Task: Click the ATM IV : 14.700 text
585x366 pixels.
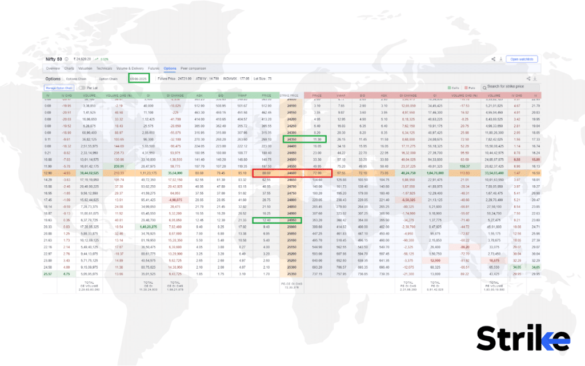Action: tap(207, 79)
